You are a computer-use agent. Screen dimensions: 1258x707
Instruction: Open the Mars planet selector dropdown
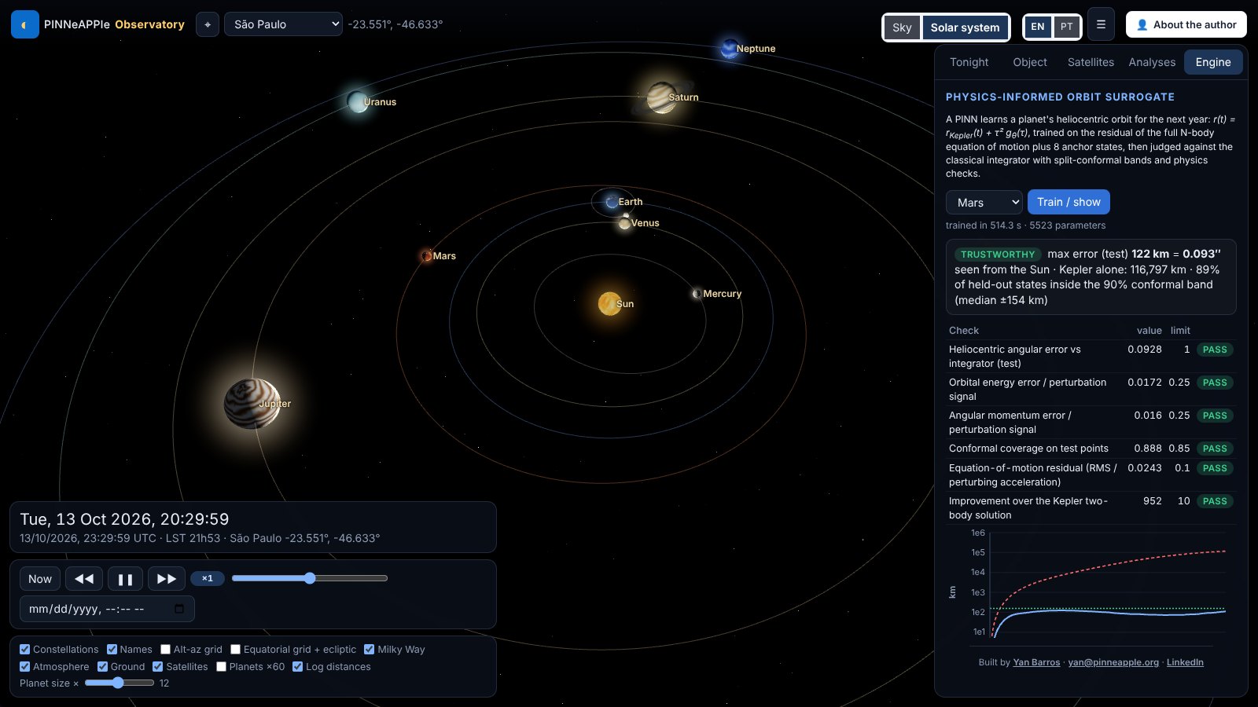coord(984,203)
